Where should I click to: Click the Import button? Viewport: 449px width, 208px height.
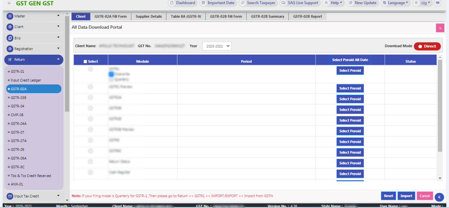click(x=406, y=196)
